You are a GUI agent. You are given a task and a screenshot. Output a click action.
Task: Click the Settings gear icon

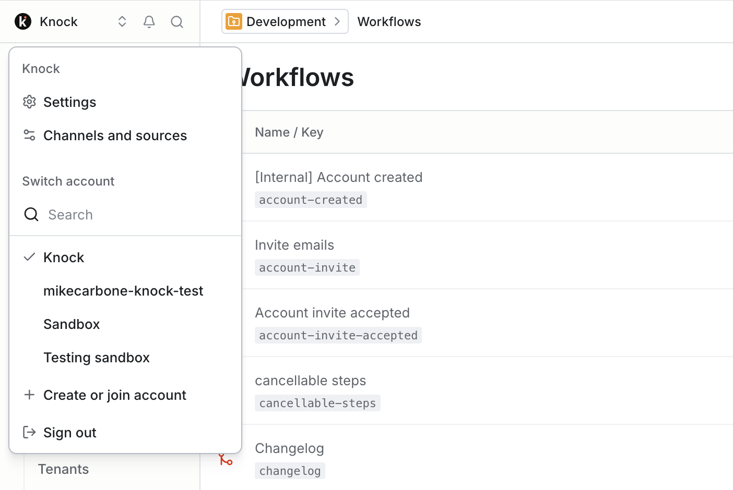tap(29, 102)
